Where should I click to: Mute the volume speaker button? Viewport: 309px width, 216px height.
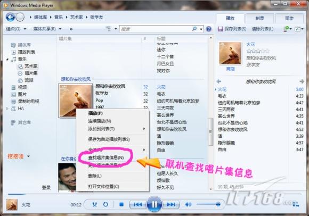pos(188,205)
